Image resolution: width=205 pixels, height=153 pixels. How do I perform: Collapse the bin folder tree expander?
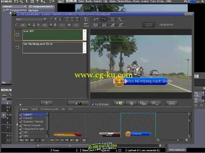point(4,10)
